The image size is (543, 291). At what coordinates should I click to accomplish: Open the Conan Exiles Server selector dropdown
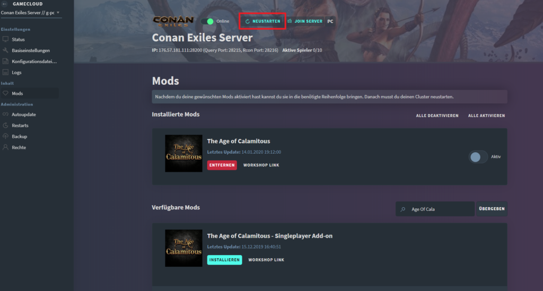(x=30, y=13)
